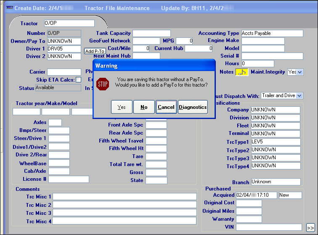The image size is (318, 235).
Task: Click the Add P-To button
Action: [95, 51]
